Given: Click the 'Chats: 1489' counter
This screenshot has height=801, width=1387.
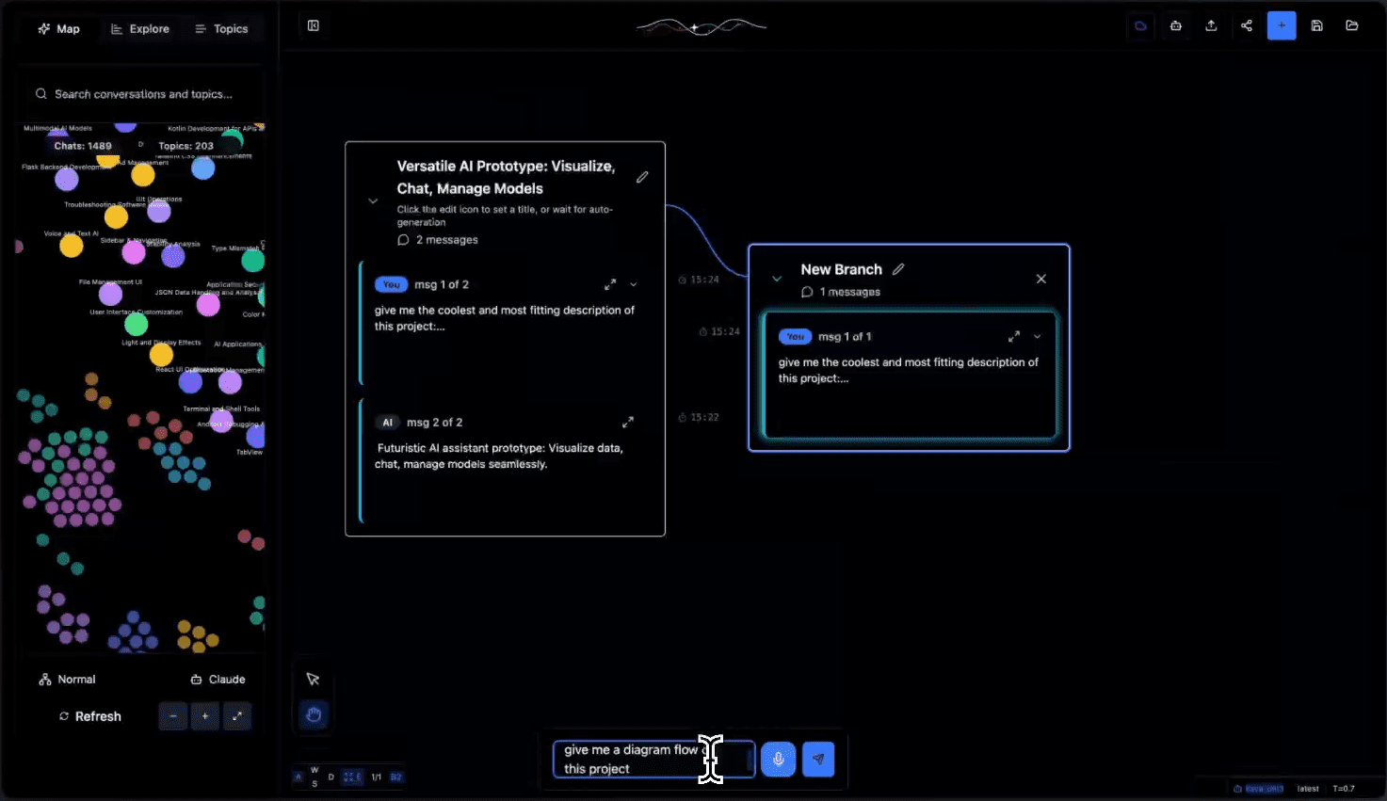Looking at the screenshot, I should coord(83,146).
